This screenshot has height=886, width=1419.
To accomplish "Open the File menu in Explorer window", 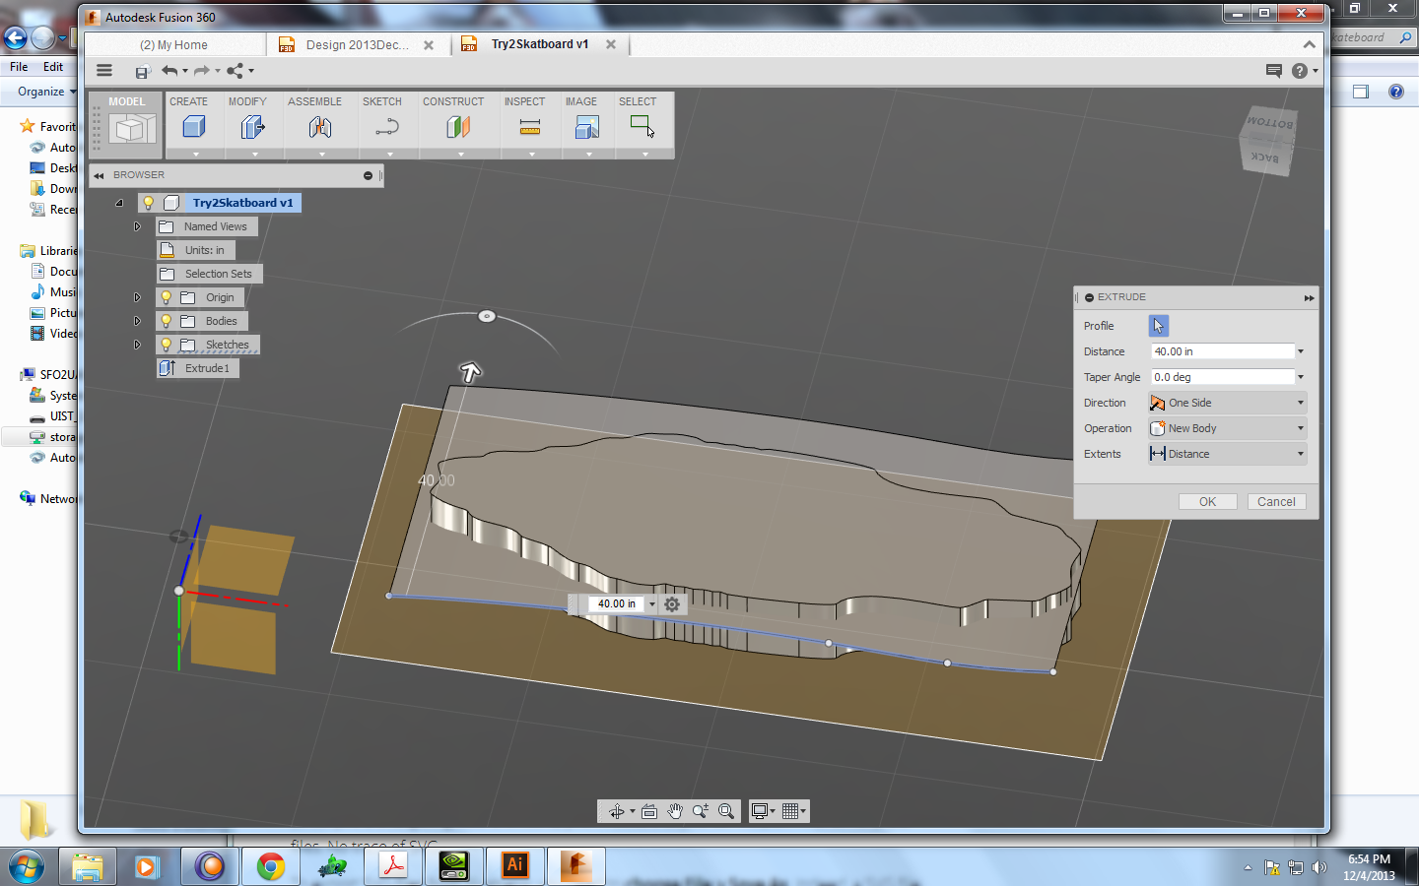I will click(x=19, y=67).
